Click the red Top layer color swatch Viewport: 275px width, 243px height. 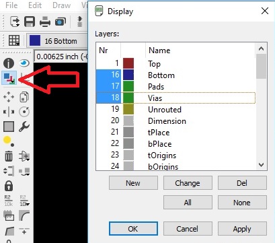point(128,63)
